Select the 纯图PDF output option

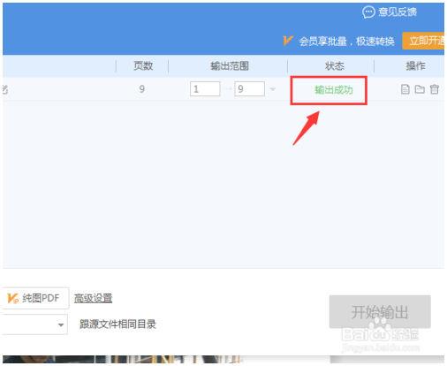coord(34,298)
